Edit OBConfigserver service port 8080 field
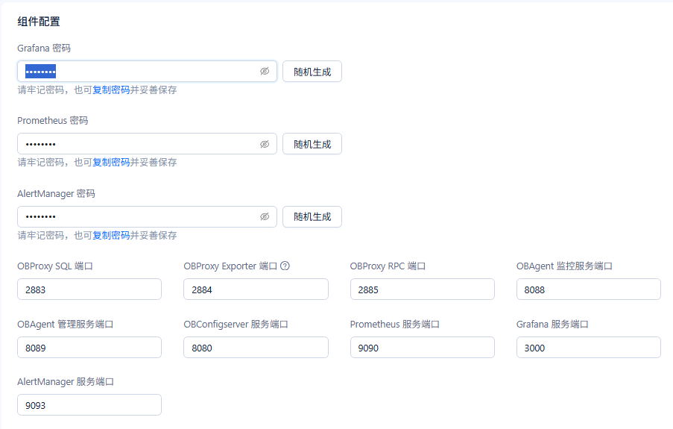673x429 pixels. (256, 348)
